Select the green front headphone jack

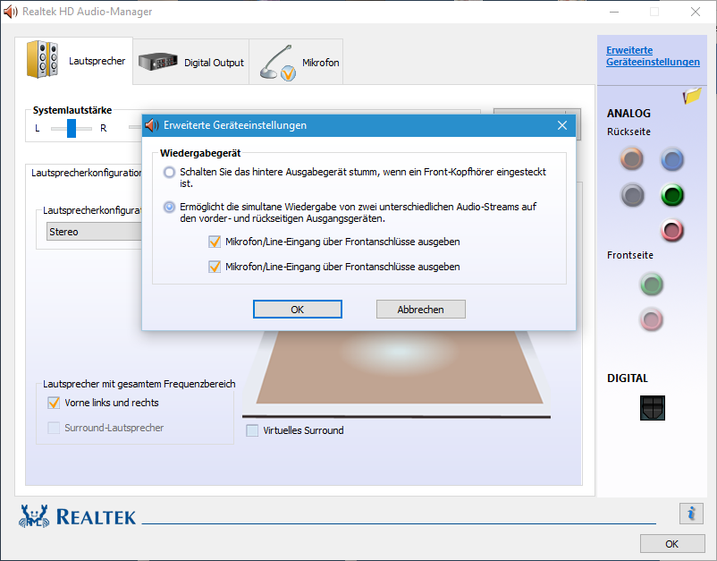[x=651, y=285]
